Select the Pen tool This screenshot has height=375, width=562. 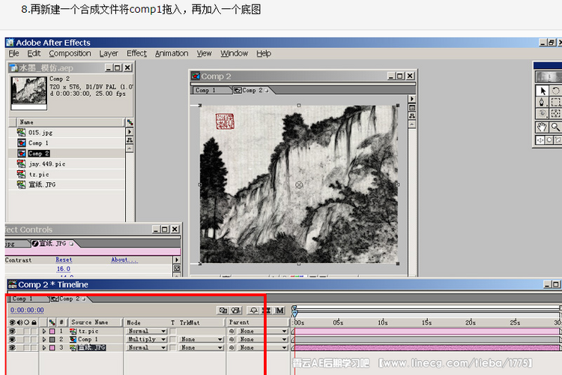[543, 102]
